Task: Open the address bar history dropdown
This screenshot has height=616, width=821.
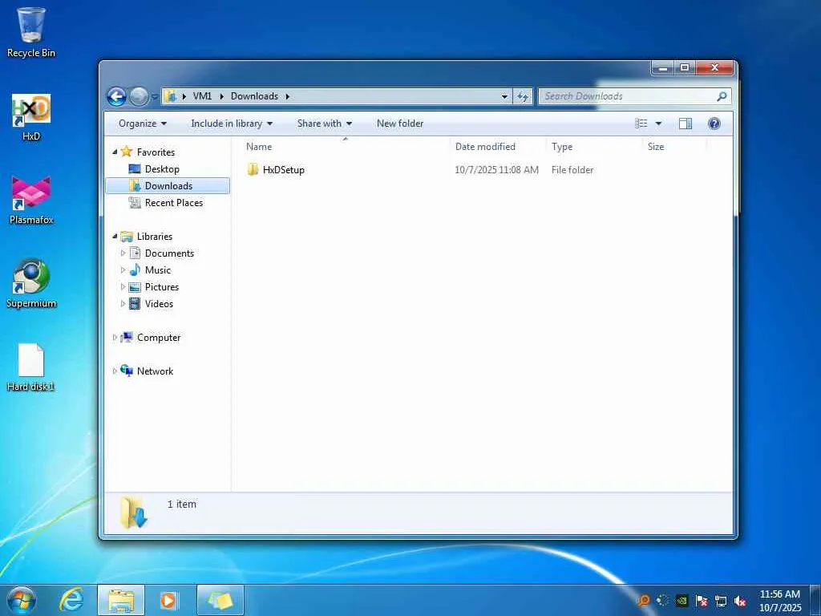Action: pyautogui.click(x=504, y=96)
